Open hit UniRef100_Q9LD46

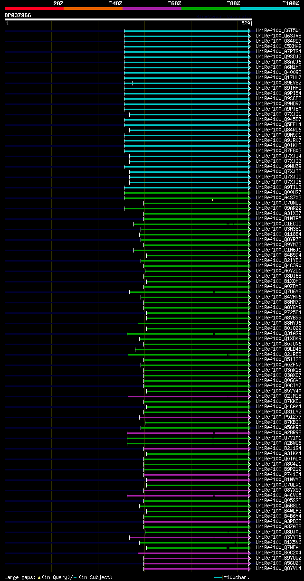pyautogui.click(x=278, y=349)
